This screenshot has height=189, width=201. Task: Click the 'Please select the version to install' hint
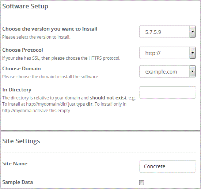point(36,37)
